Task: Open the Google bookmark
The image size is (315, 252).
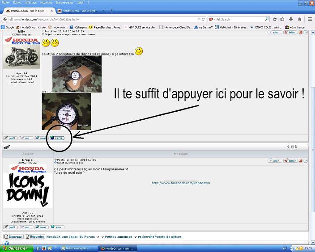Action: click(x=8, y=27)
